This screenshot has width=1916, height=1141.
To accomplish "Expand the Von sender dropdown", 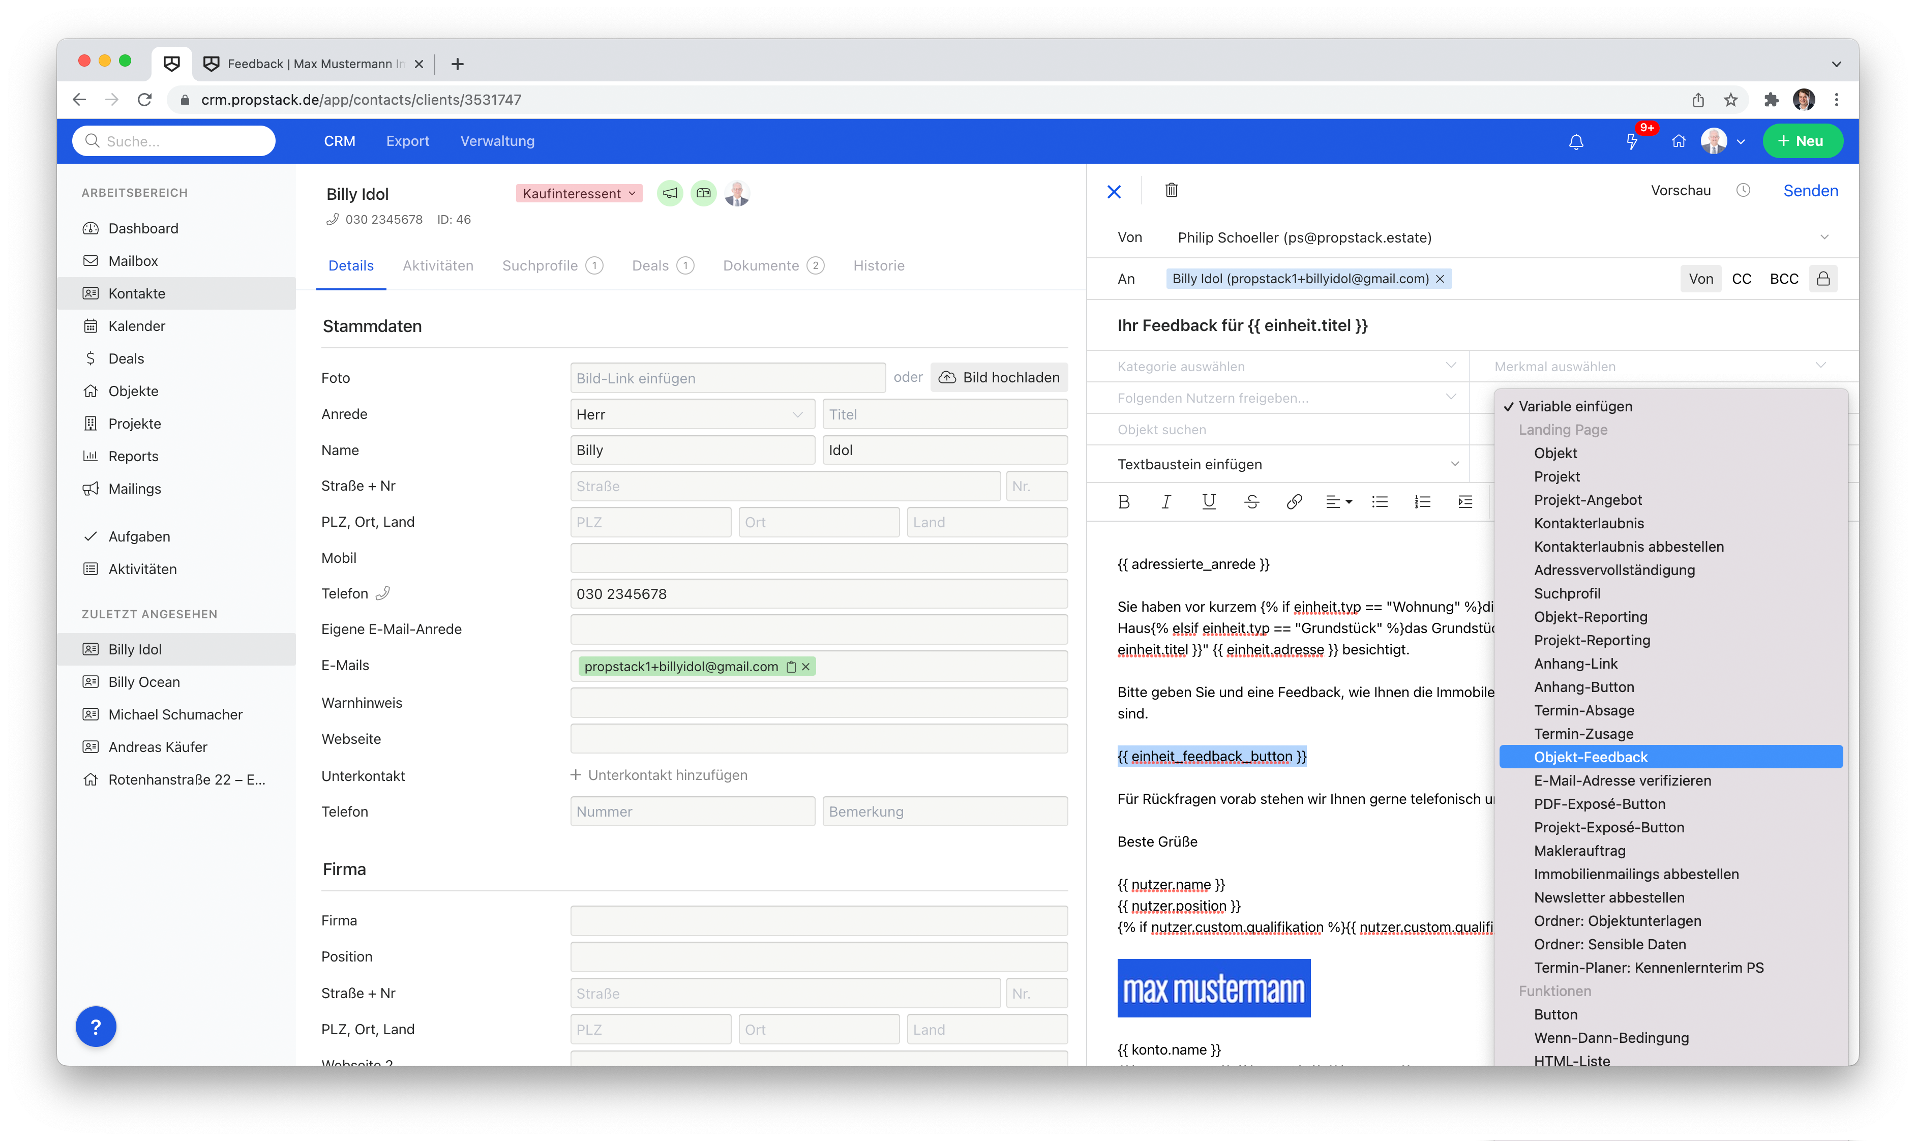I will tap(1824, 237).
